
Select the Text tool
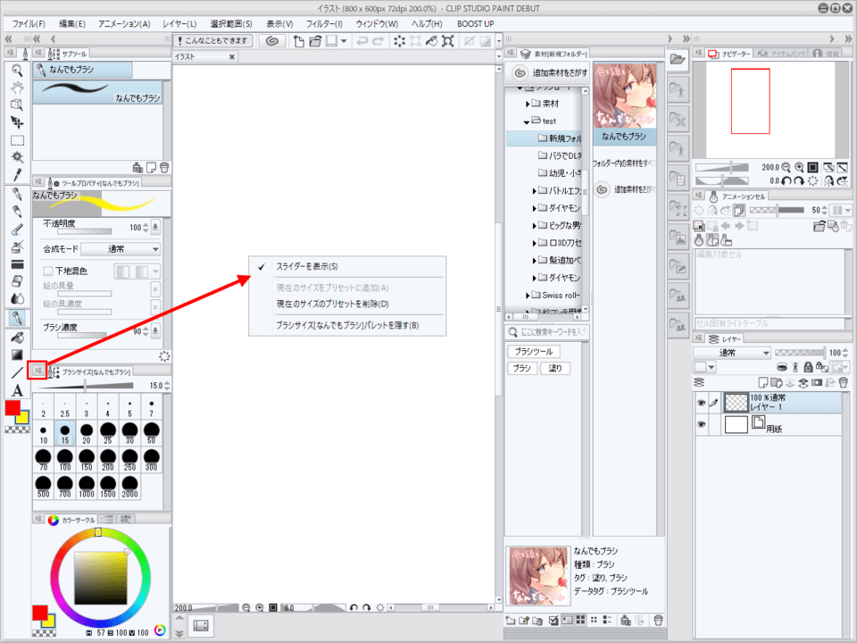17,390
